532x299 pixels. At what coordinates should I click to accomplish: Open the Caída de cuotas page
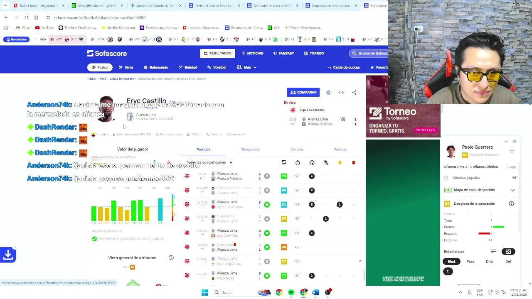tap(343, 67)
